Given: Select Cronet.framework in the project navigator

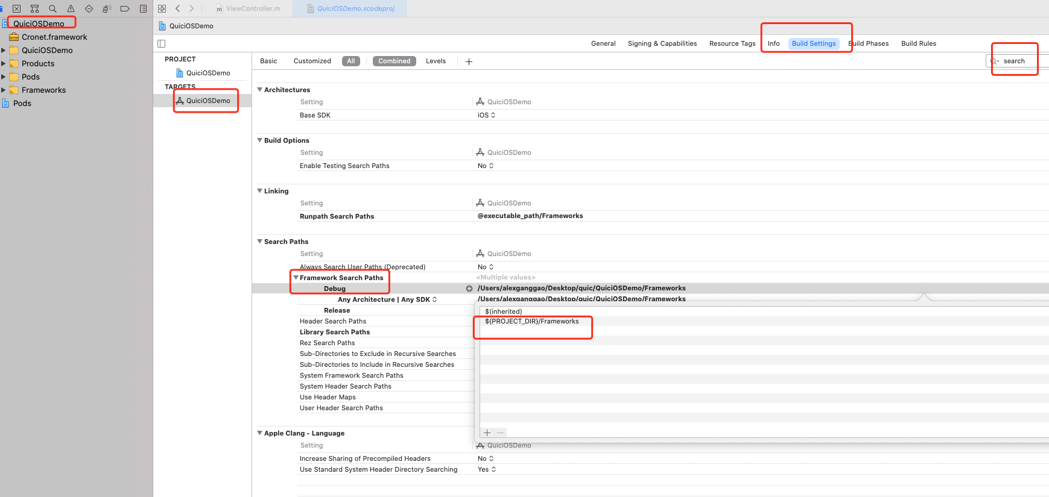Looking at the screenshot, I should (x=54, y=37).
